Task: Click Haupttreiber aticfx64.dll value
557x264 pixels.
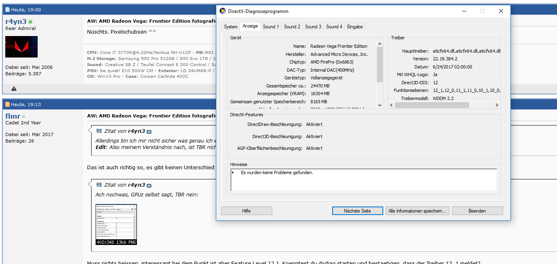Action: pyautogui.click(x=466, y=51)
